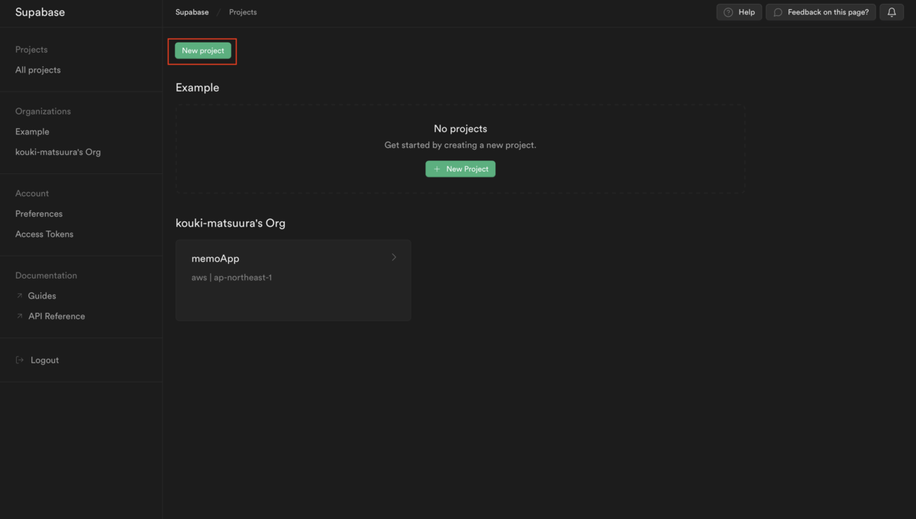This screenshot has height=519, width=916.
Task: Open the API Reference documentation link
Action: click(56, 316)
